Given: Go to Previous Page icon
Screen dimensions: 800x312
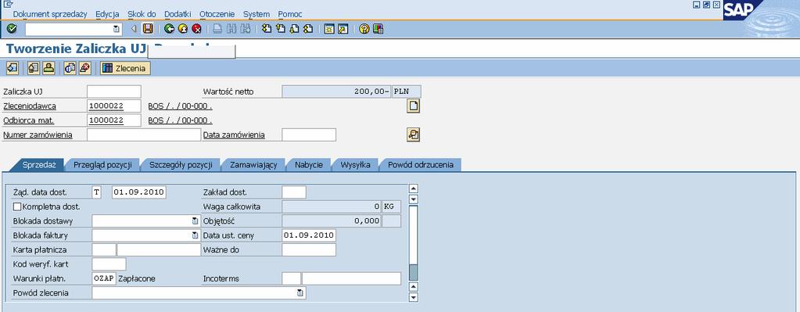Looking at the screenshot, I should click(x=280, y=29).
